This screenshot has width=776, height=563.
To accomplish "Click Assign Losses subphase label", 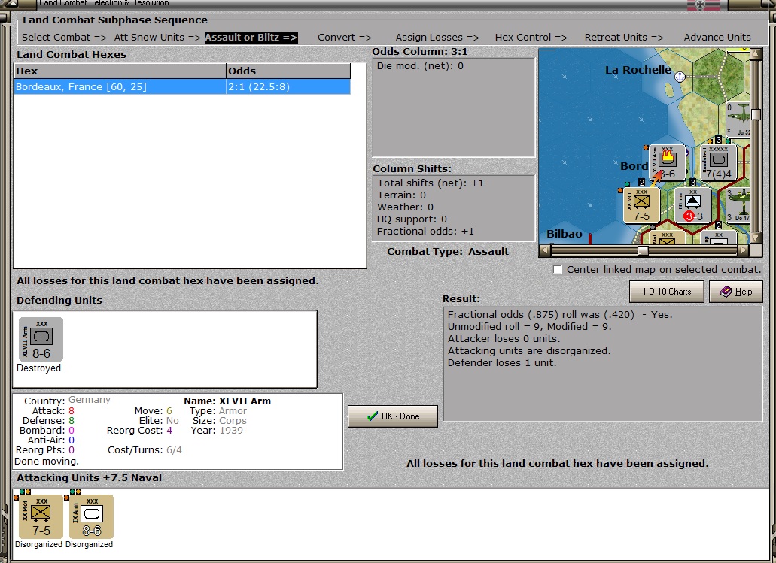I will [437, 38].
